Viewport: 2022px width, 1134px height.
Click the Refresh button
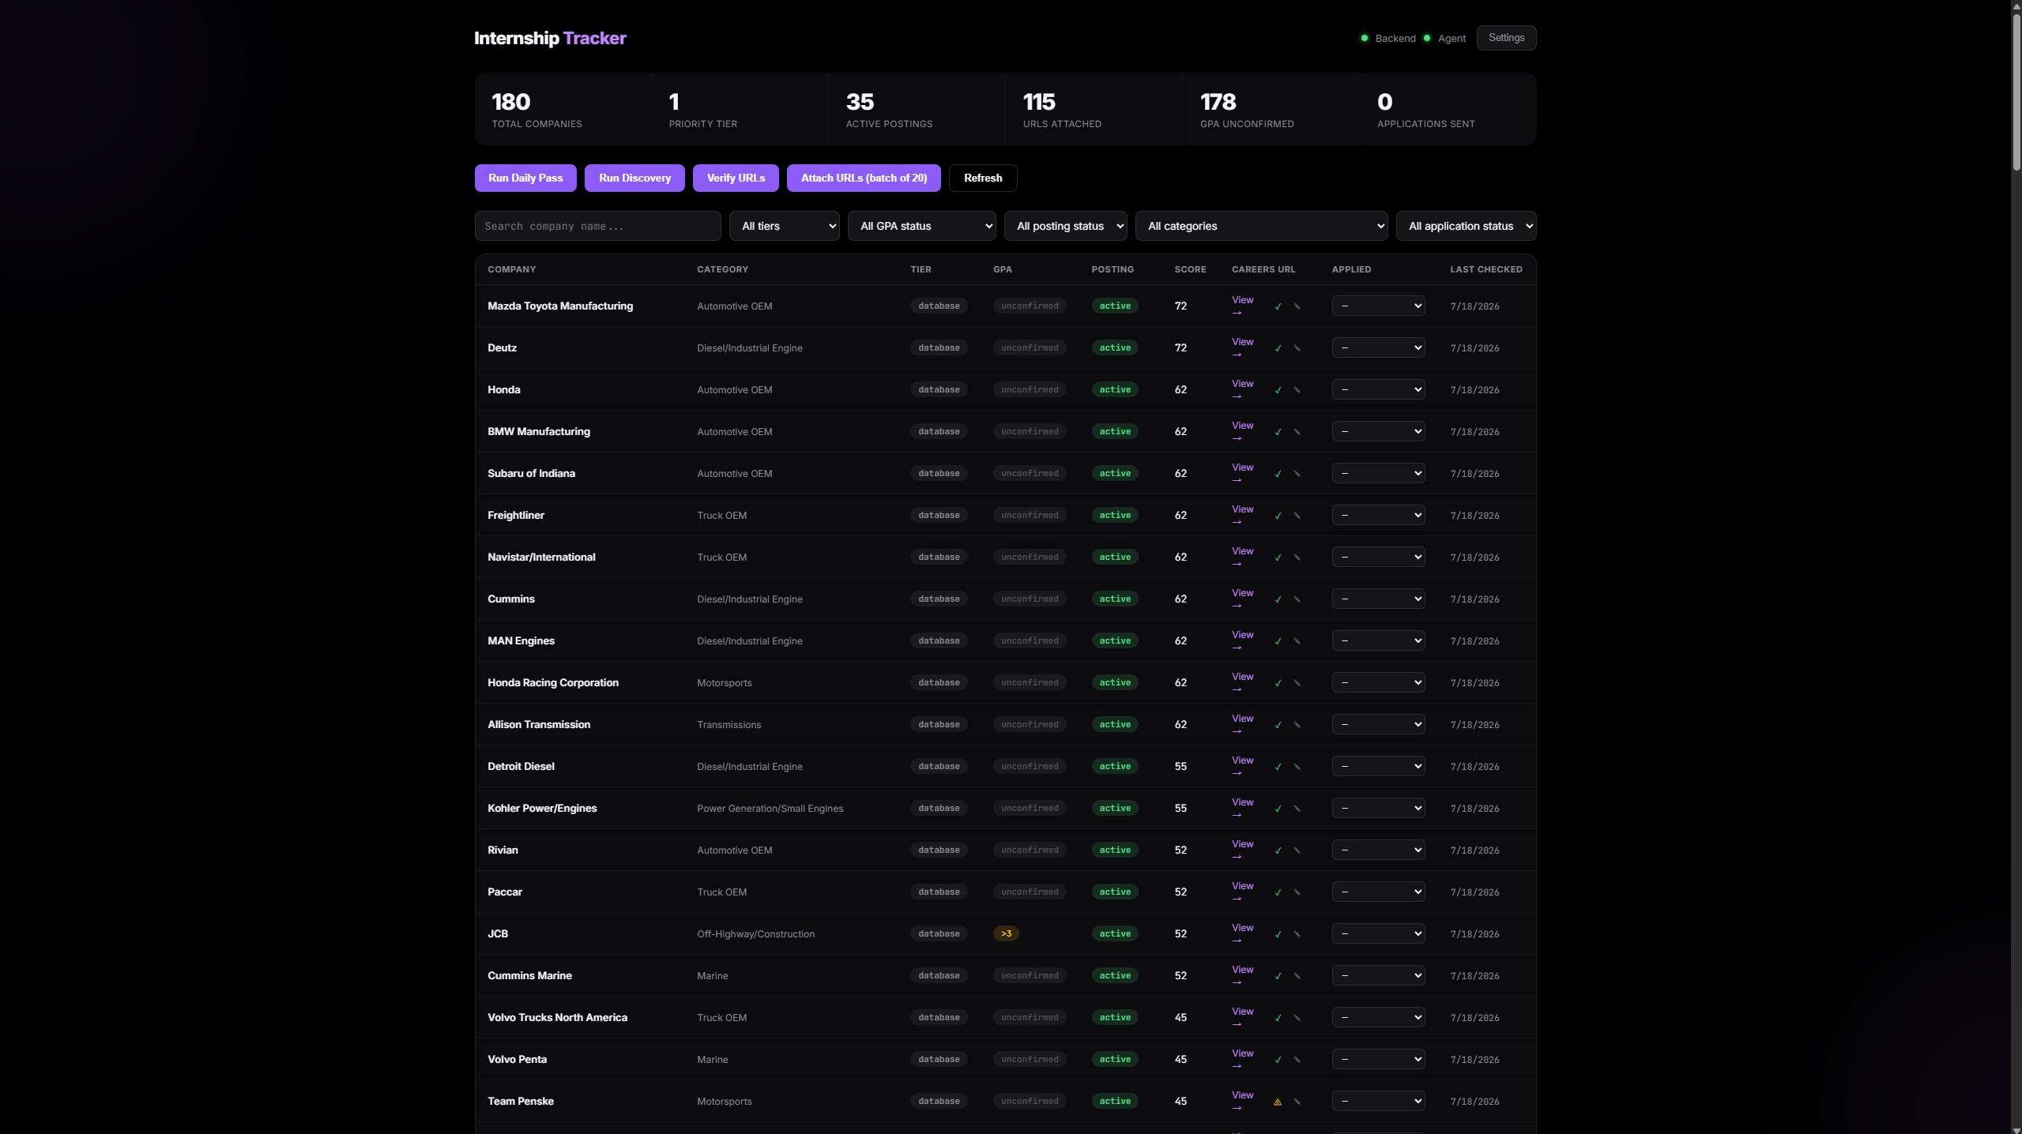(983, 178)
